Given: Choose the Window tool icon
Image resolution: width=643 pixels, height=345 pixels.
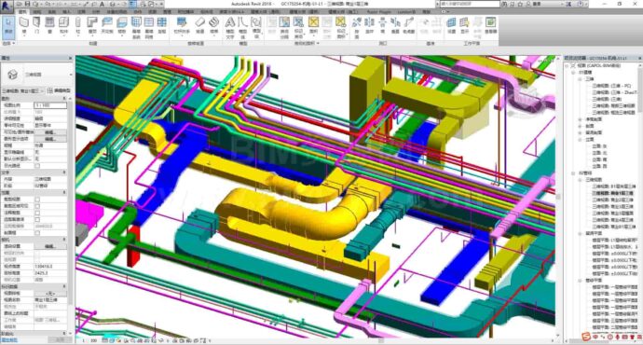Looking at the screenshot, I should click(49, 24).
